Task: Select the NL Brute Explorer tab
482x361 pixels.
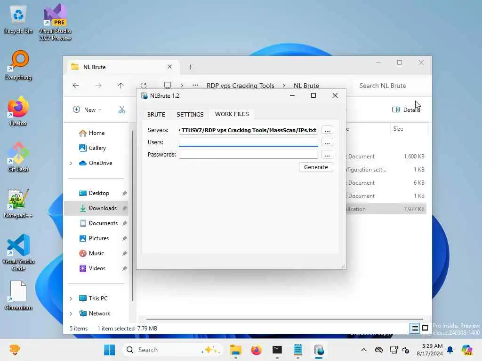Action: coord(123,67)
